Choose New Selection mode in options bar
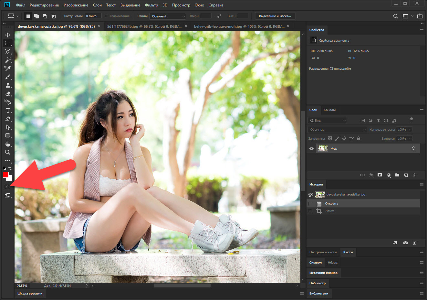 (x=28, y=16)
